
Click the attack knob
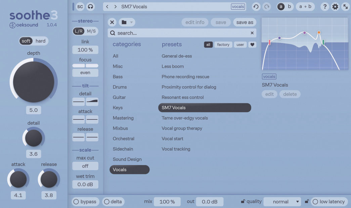coord(18,179)
